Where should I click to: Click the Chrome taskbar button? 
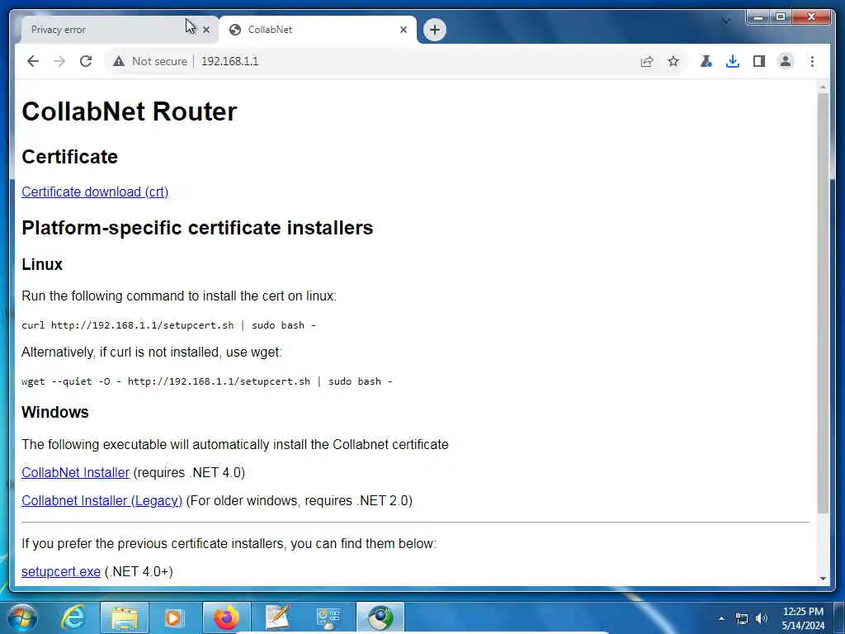pos(380,617)
